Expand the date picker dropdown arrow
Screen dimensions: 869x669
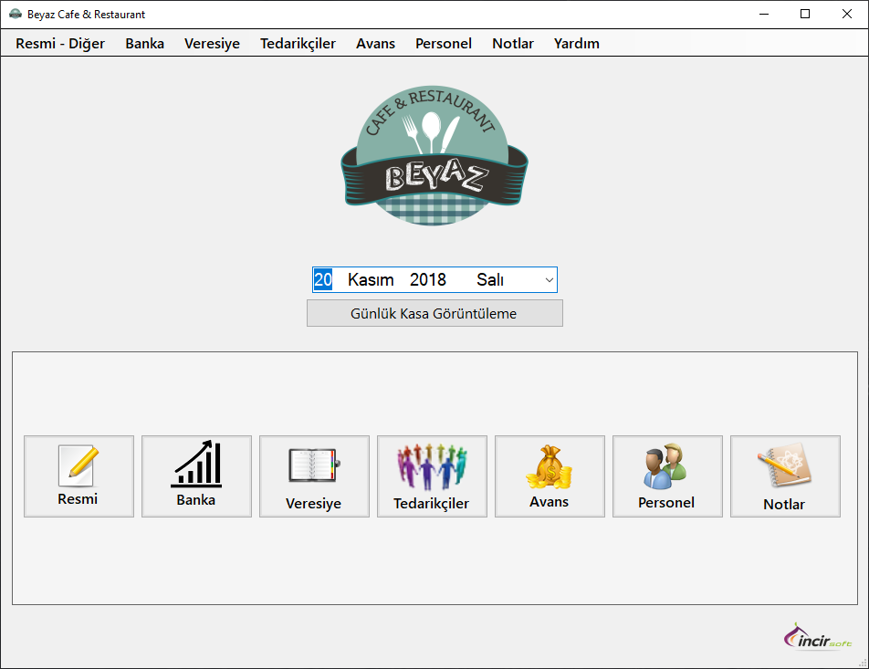tap(550, 280)
